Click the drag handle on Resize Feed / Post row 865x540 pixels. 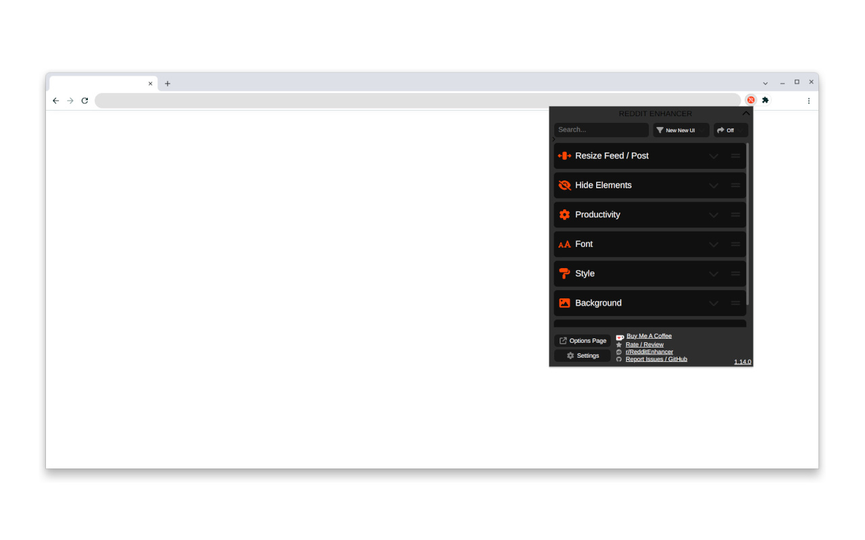(x=735, y=156)
